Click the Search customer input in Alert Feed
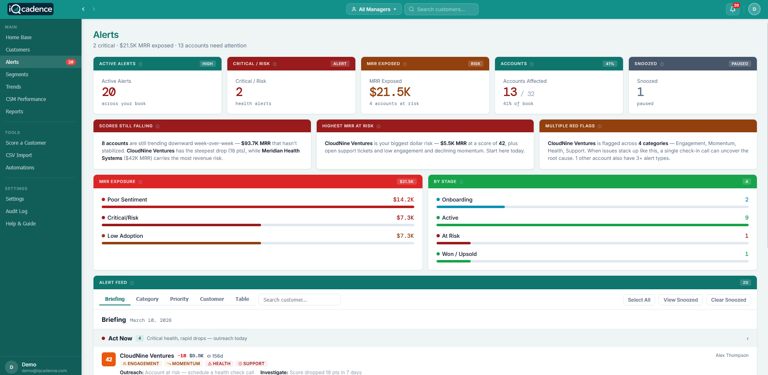Viewport: 768px width, 375px height. coord(299,300)
